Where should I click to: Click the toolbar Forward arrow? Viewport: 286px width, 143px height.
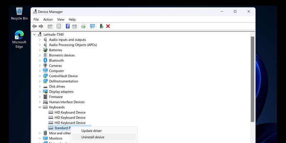41,26
